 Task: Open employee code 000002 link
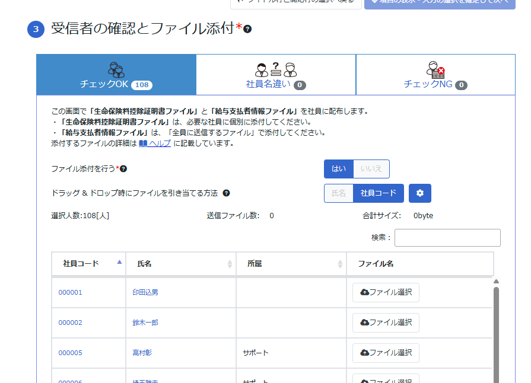click(x=70, y=323)
